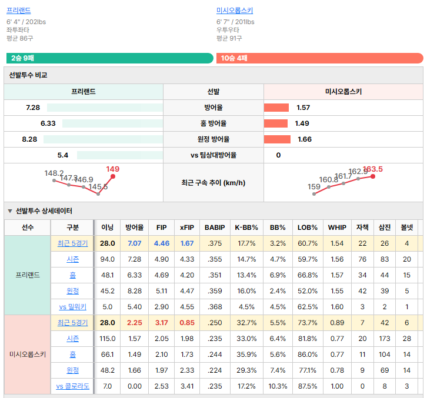Viewport: 427px width, 398px height.
Task: Click the 159 velocity point on 미시오롭스키 chart
Action: click(x=314, y=194)
